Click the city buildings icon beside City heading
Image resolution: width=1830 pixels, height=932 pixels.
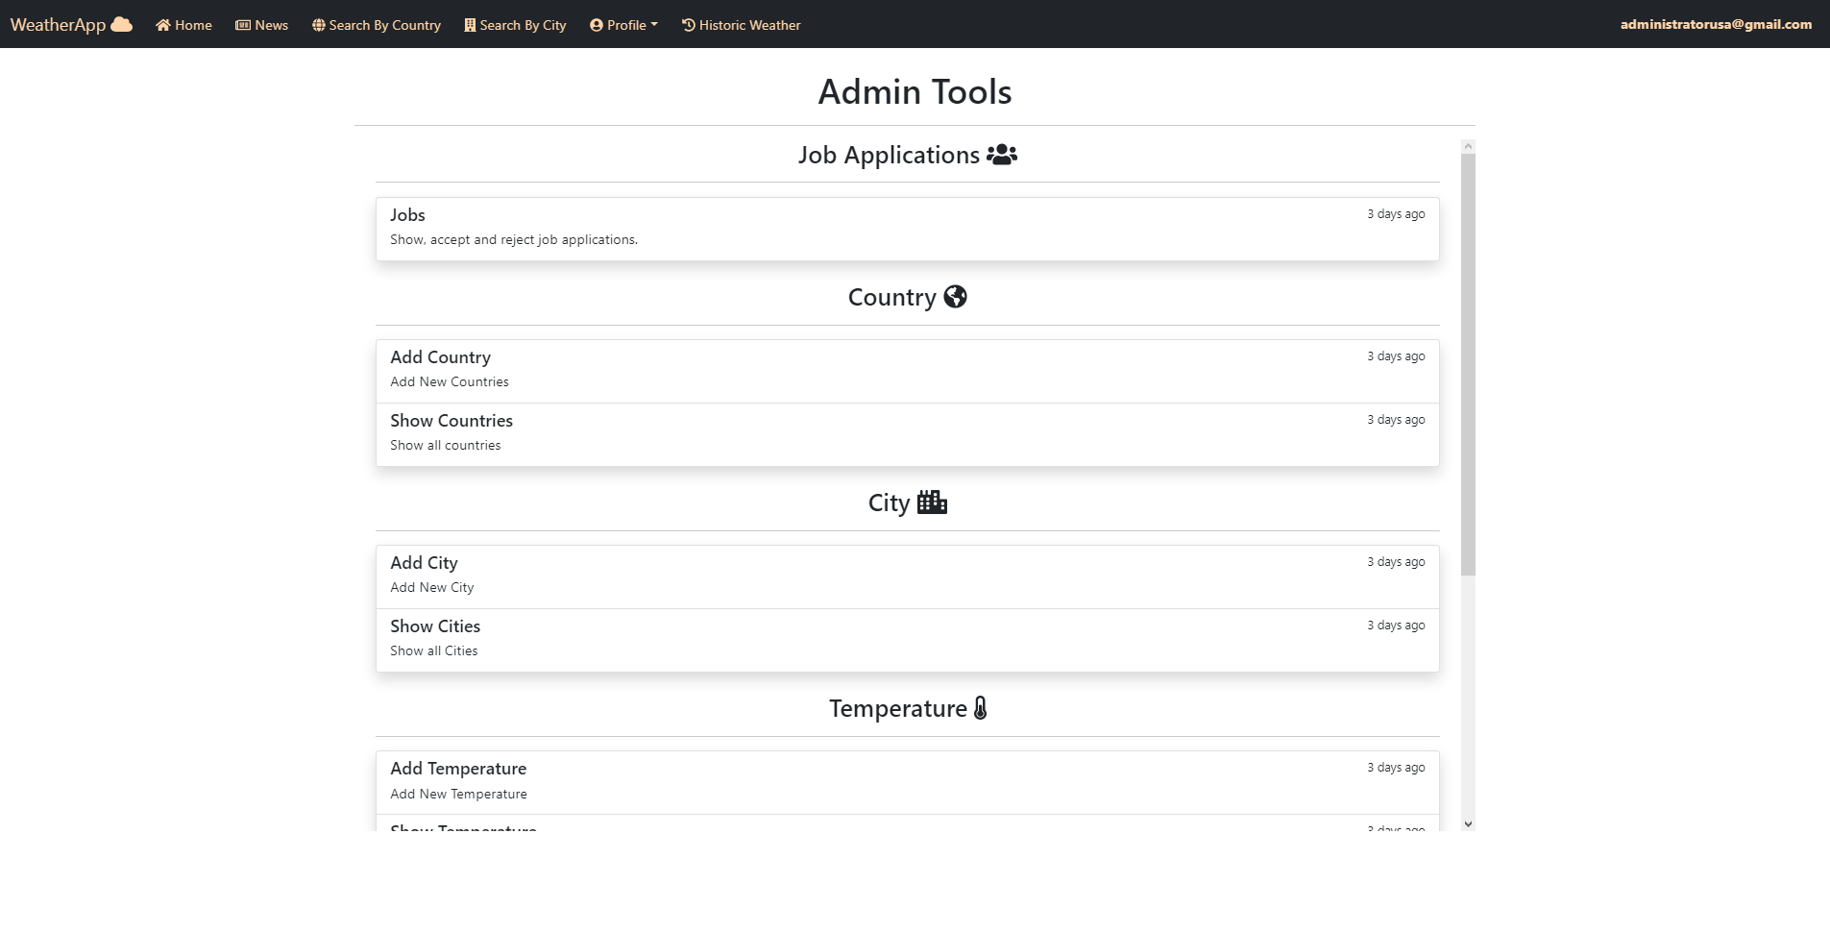click(930, 502)
